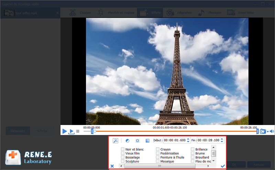Click the round playhead on timeline
The height and width of the screenshot is (170, 275).
point(95,131)
